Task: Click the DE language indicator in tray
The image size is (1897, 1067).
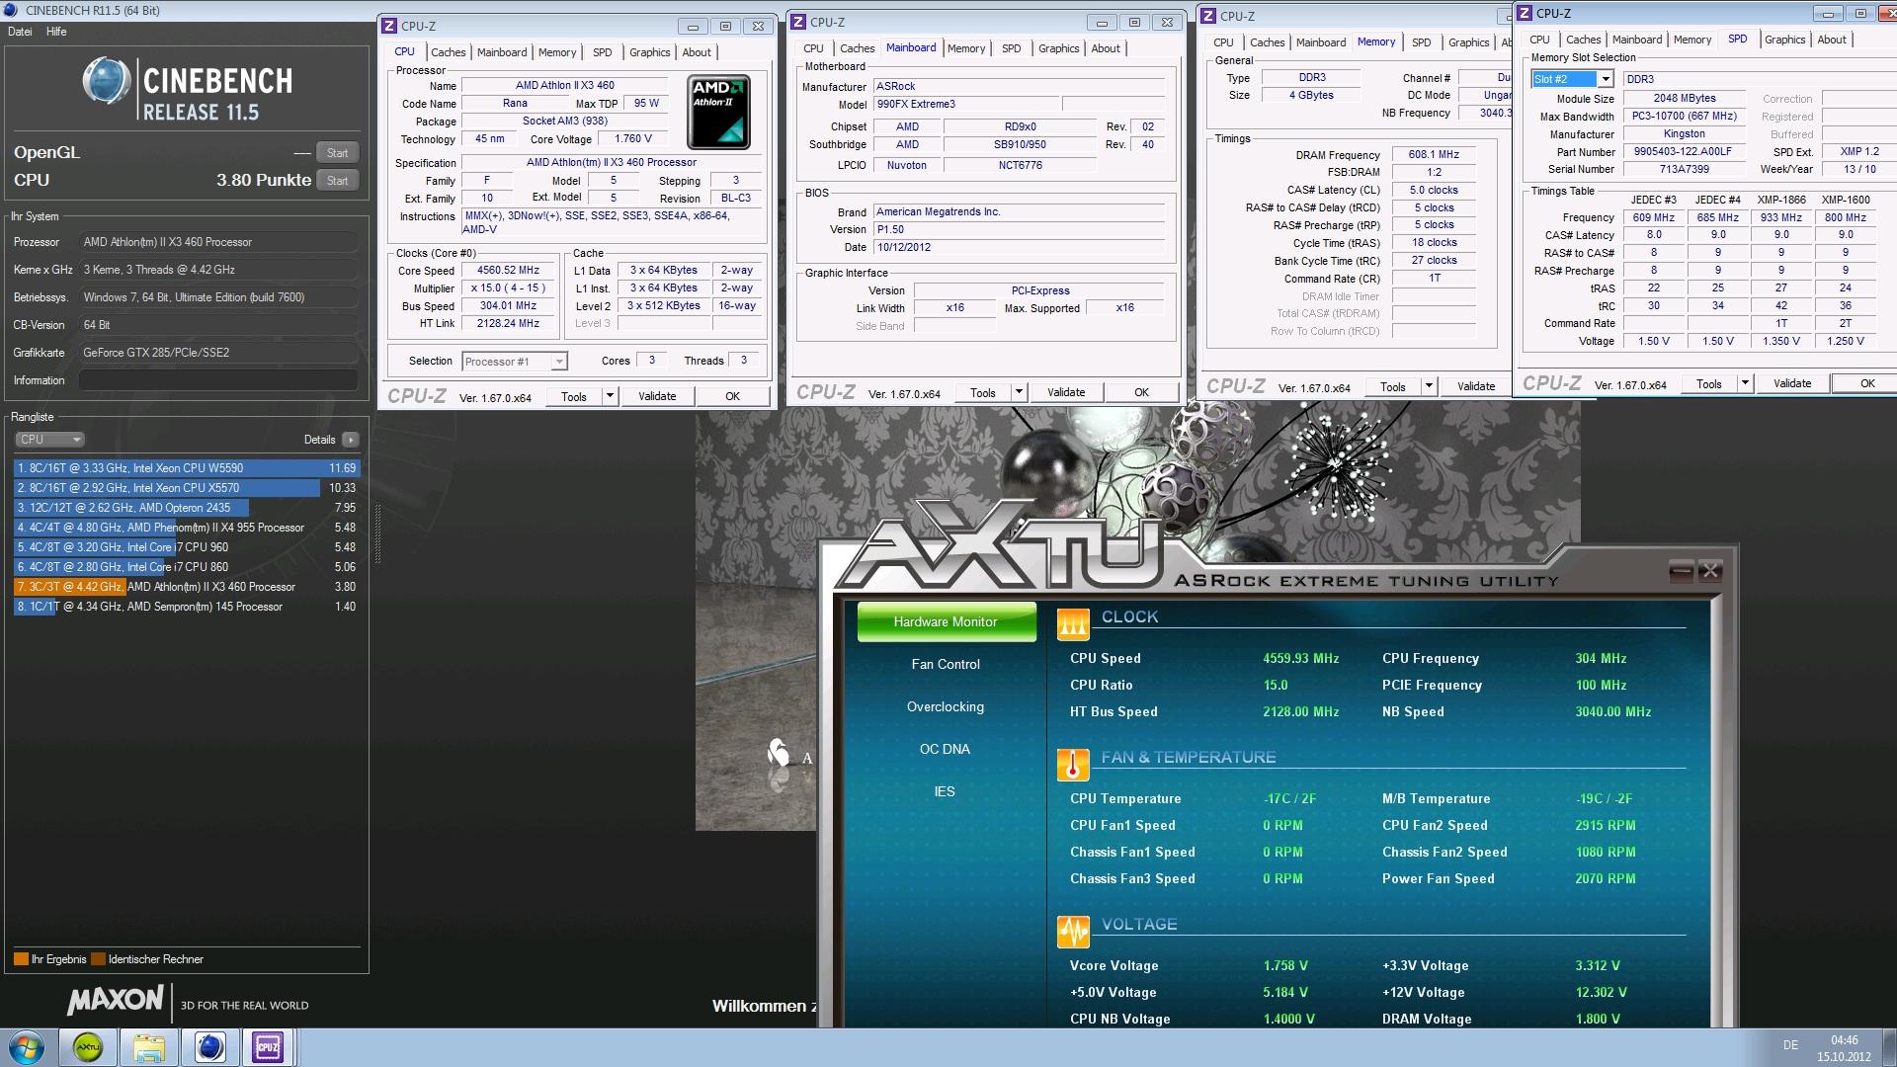Action: [1790, 1045]
